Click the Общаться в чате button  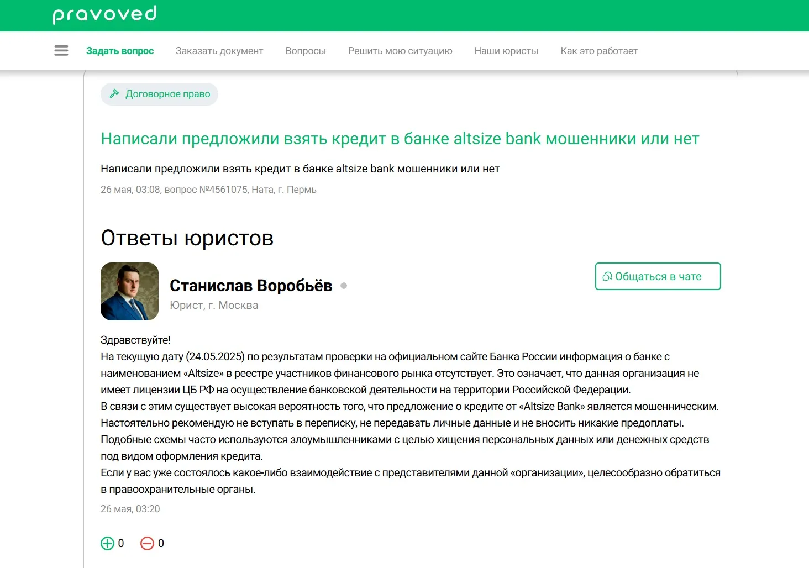pyautogui.click(x=658, y=276)
